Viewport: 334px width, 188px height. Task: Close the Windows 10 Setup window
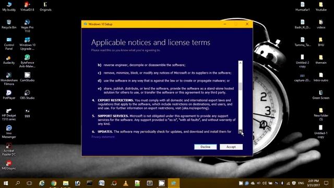pos(247,24)
